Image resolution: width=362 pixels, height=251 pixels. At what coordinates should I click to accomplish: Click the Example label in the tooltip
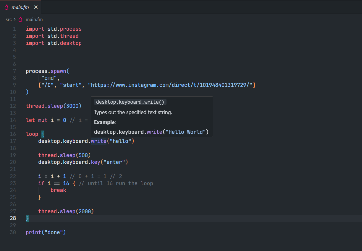[x=104, y=122]
